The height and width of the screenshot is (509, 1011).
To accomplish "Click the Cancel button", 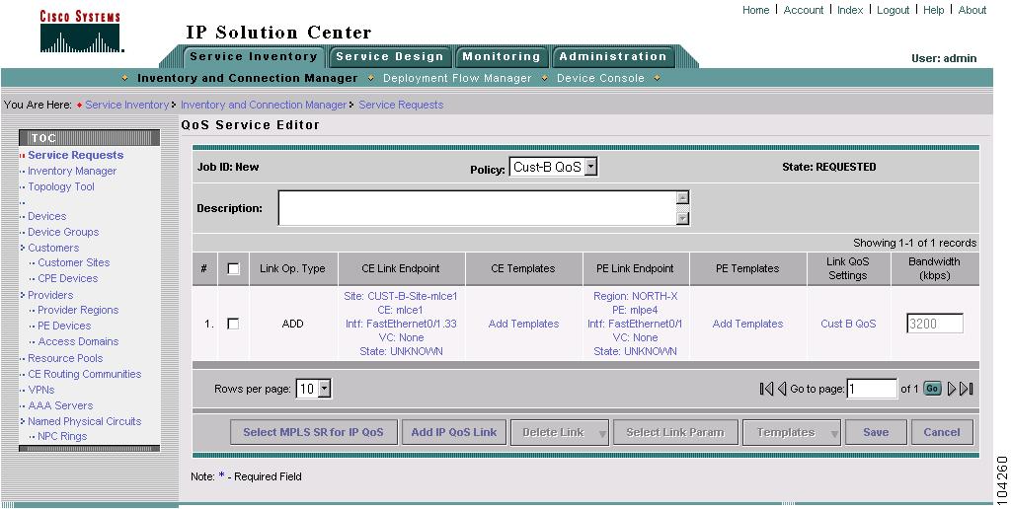I will click(x=941, y=432).
